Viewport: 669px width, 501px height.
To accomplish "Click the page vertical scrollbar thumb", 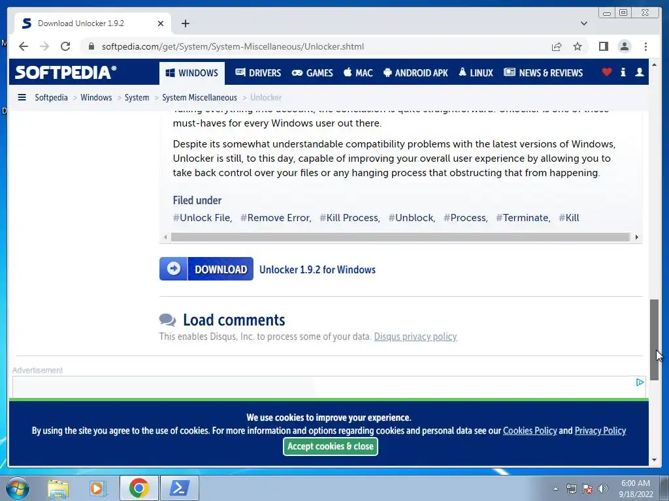I will pyautogui.click(x=654, y=339).
